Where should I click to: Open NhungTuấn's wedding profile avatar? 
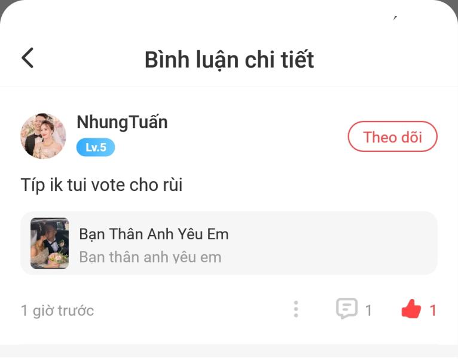(43, 136)
